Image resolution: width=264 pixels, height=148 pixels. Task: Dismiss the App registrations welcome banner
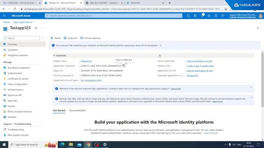pos(251,87)
